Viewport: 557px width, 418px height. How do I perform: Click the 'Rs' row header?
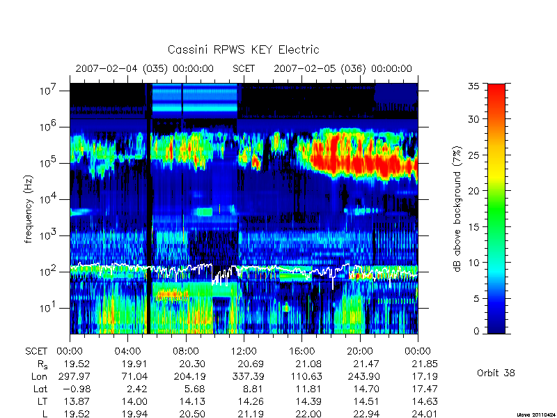pos(42,364)
